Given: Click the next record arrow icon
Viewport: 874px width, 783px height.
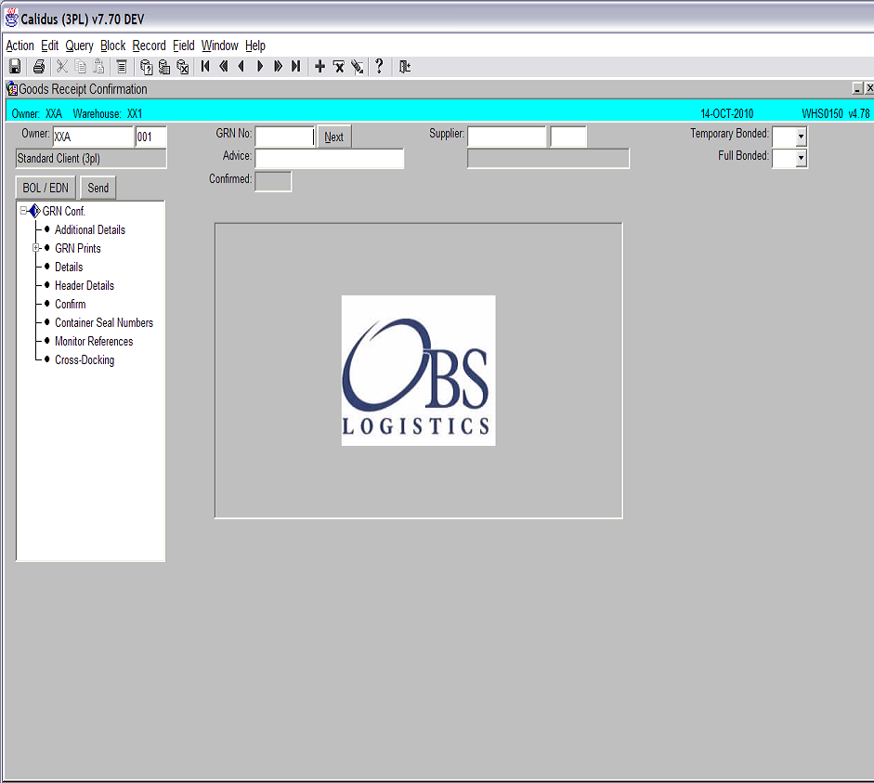Looking at the screenshot, I should click(x=260, y=66).
